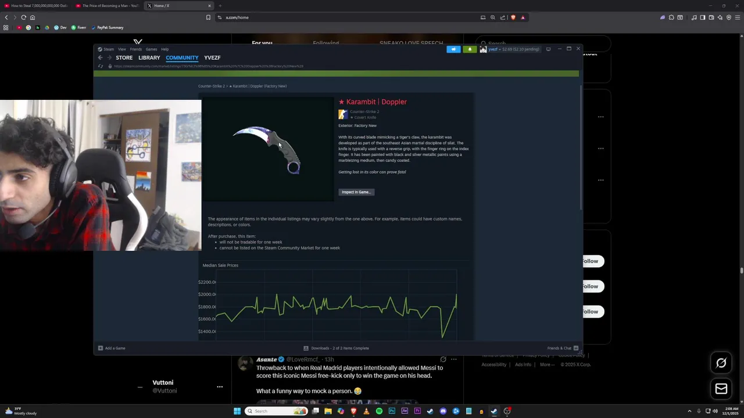Viewport: 744px width, 418px height.
Task: Open a new browser tab
Action: [x=220, y=6]
